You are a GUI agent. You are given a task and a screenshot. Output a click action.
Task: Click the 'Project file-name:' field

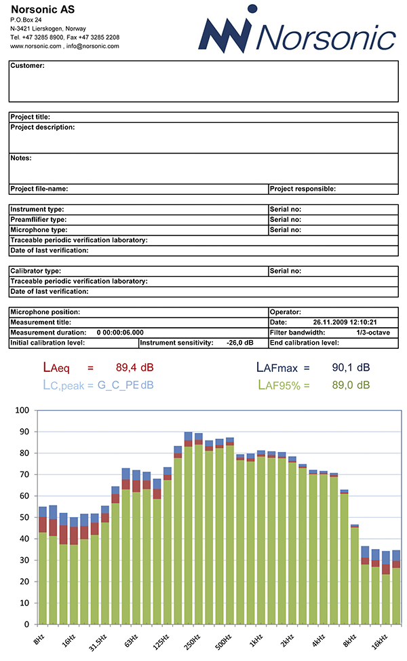click(x=138, y=189)
